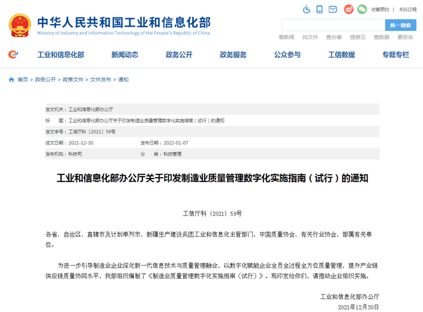Click the email envelope icon
Viewport: 423px width, 312px height.
point(333,9)
